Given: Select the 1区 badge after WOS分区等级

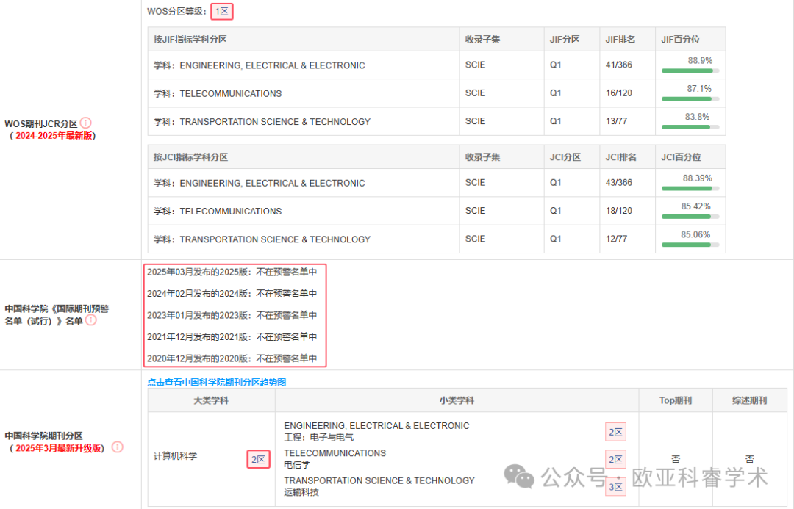Looking at the screenshot, I should click(221, 12).
